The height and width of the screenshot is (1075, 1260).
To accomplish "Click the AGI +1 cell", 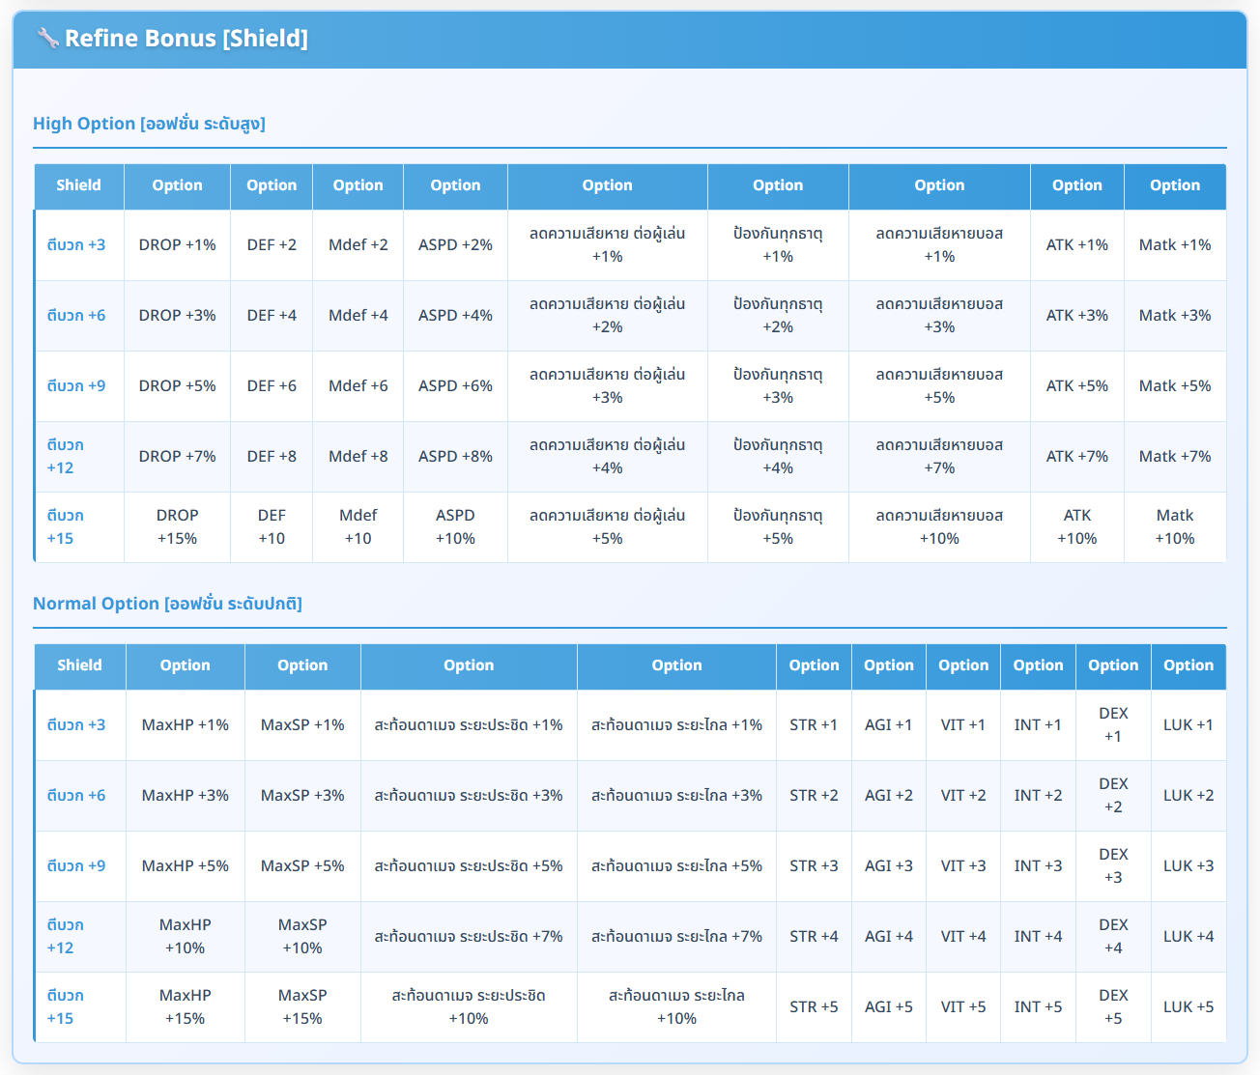I will (x=888, y=725).
